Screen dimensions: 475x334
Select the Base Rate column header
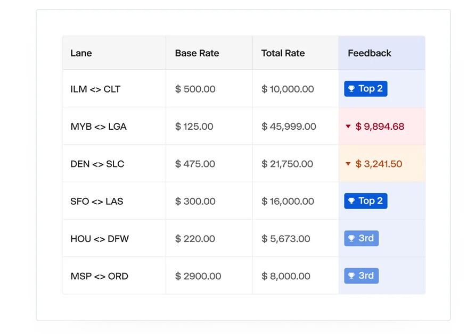[209, 53]
